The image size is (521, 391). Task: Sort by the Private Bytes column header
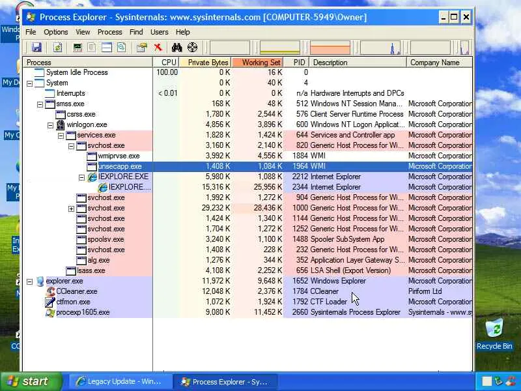[x=205, y=63]
